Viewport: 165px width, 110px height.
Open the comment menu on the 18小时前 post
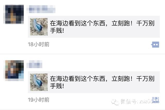tap(155, 45)
